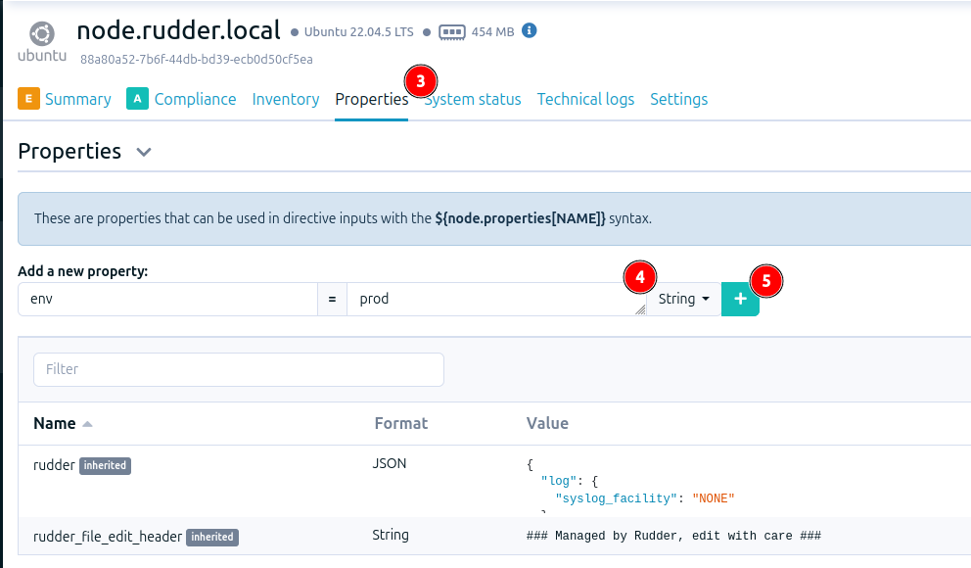
Task: Go to the System status tab
Action: pos(473,99)
